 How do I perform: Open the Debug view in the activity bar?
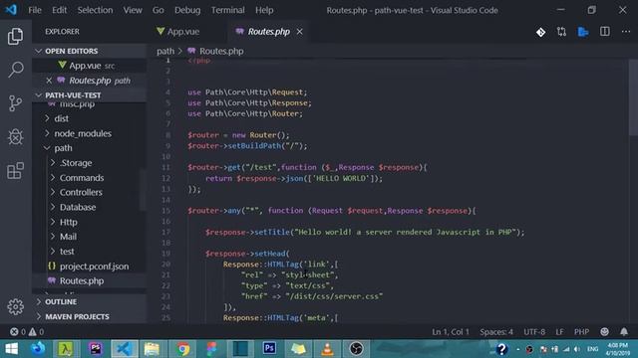[16, 137]
